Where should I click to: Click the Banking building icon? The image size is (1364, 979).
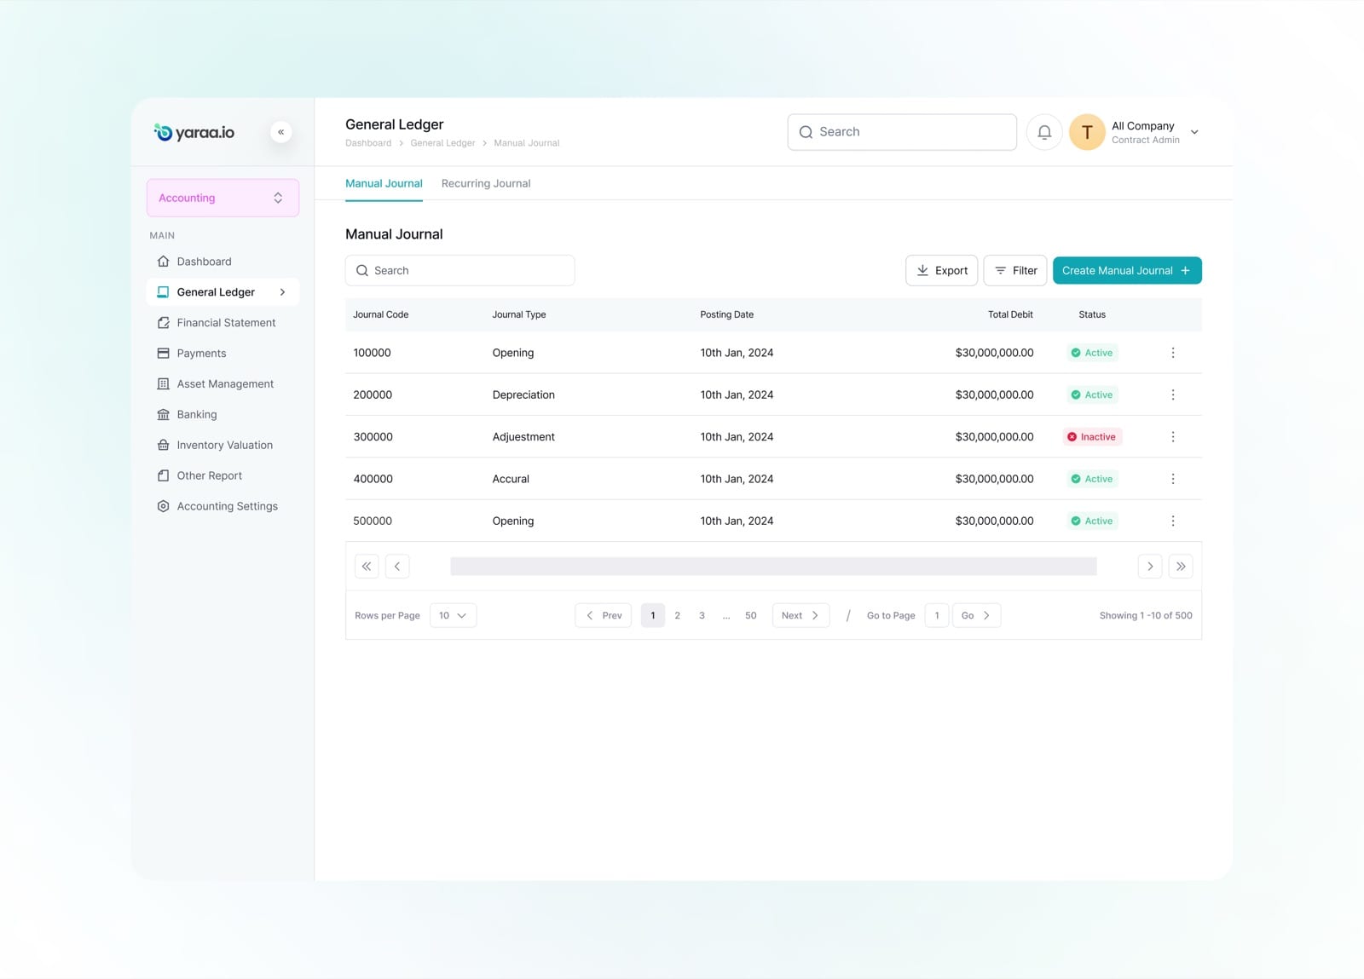point(164,414)
